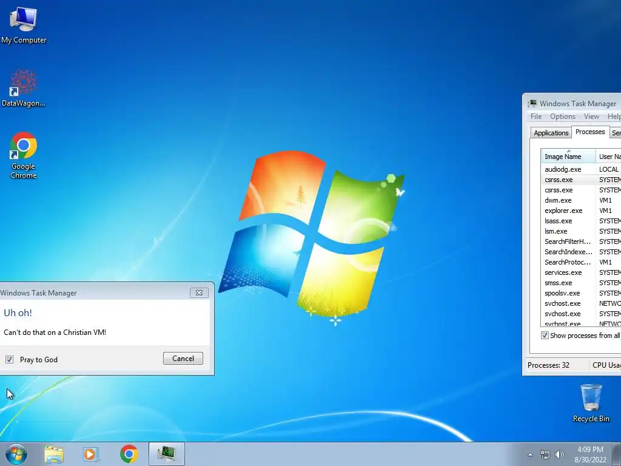
Task: Select the services.exe process
Action: pyautogui.click(x=581, y=272)
